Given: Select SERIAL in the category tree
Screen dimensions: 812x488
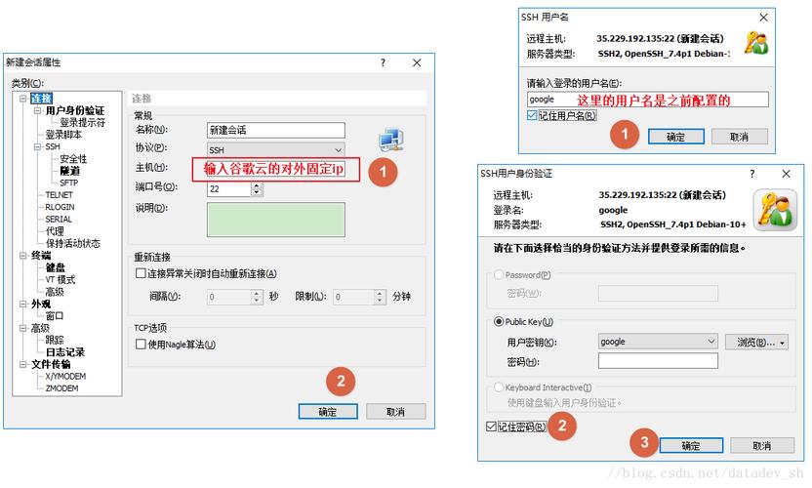Looking at the screenshot, I should coord(59,220).
